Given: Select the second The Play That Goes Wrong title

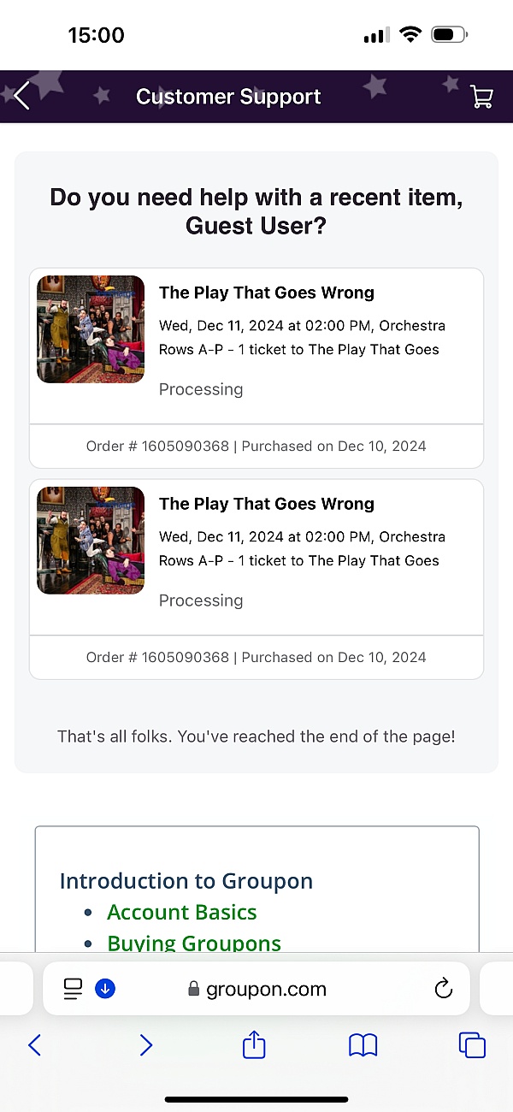Looking at the screenshot, I should 266,504.
